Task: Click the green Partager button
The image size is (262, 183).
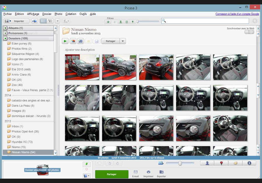Action: (x=112, y=174)
